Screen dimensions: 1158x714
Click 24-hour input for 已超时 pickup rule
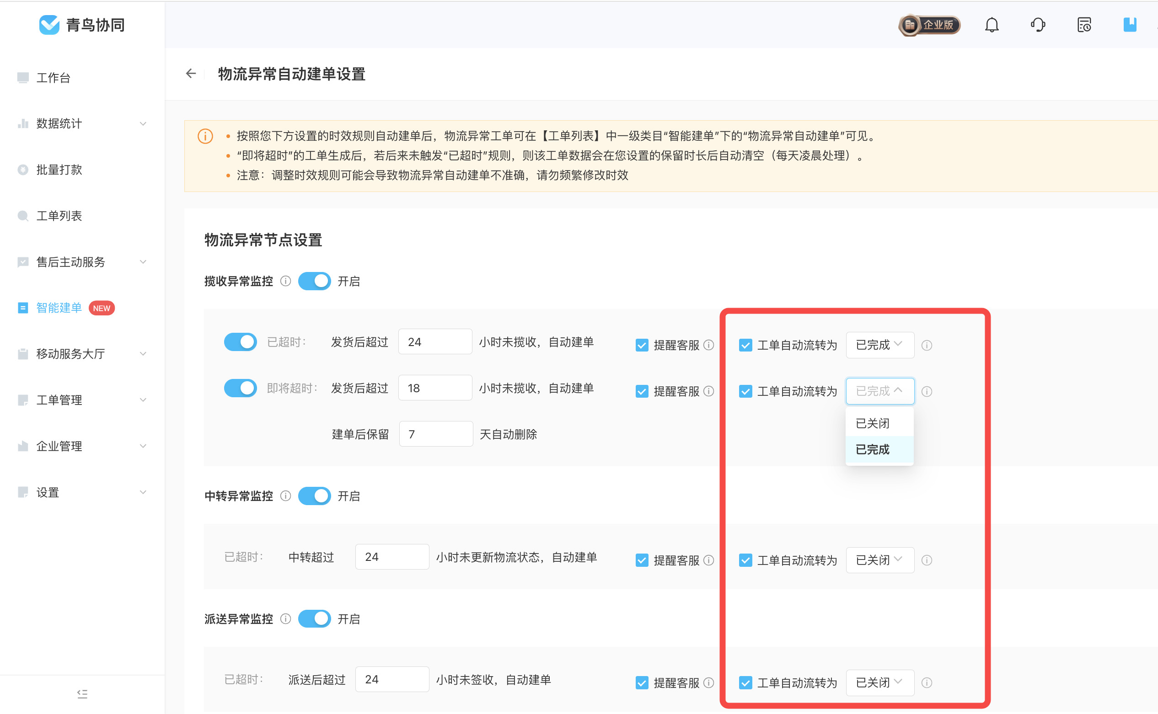pyautogui.click(x=435, y=341)
